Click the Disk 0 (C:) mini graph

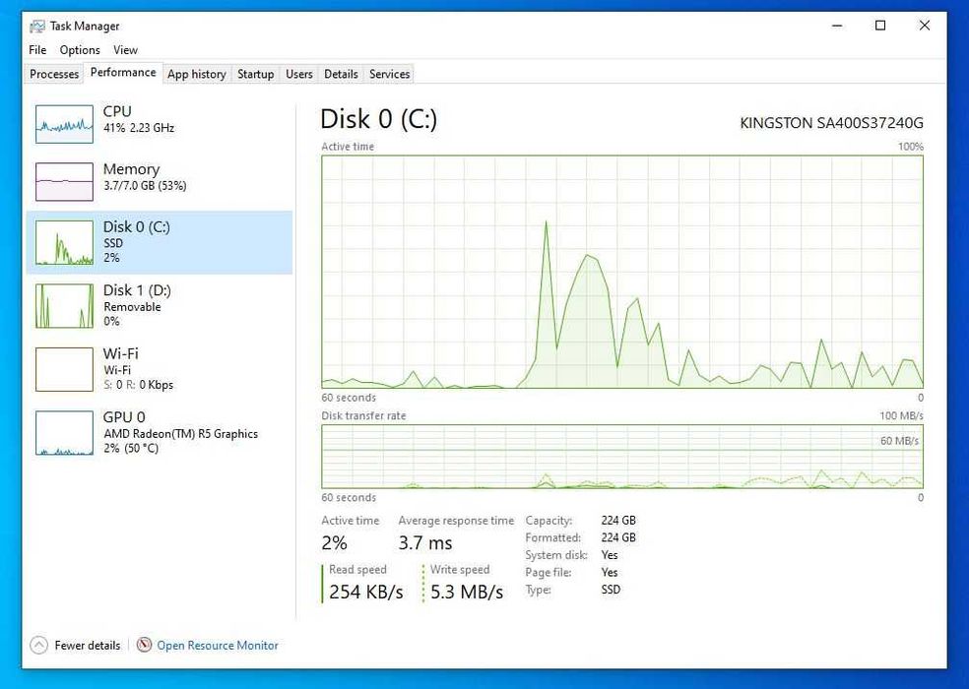pyautogui.click(x=64, y=242)
